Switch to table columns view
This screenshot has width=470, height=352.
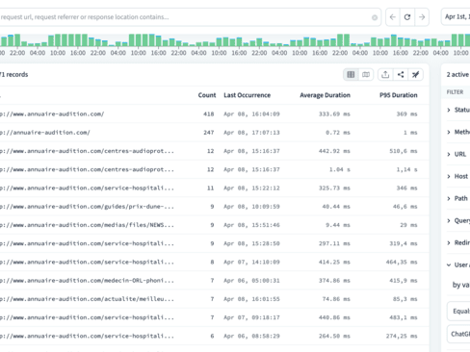(x=351, y=75)
